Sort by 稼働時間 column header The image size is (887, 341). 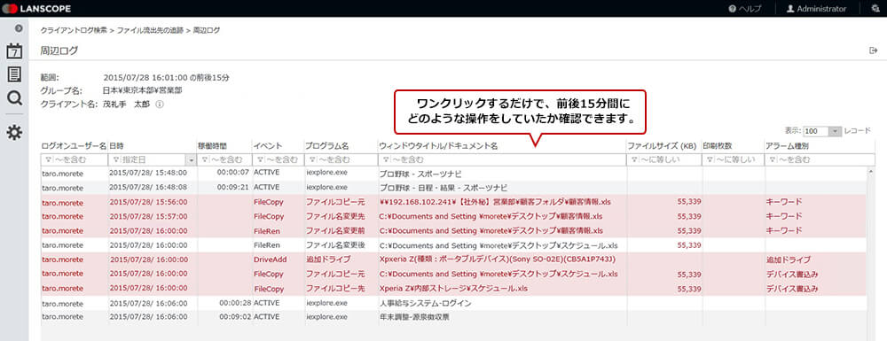pos(212,146)
